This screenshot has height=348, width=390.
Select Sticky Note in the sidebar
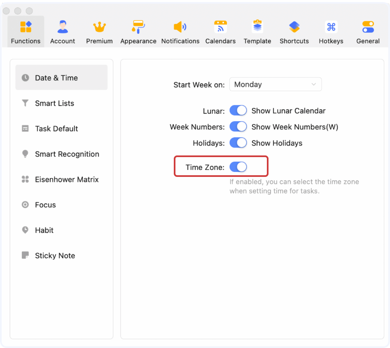coord(55,256)
